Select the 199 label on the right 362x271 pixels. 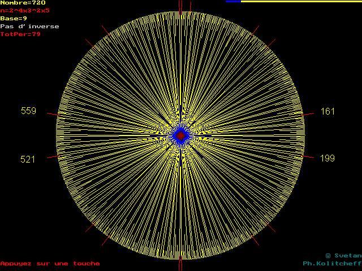pos(328,158)
